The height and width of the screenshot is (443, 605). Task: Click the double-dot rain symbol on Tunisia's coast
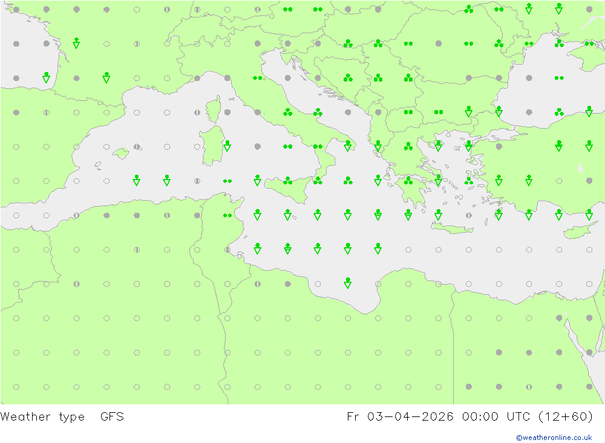tap(227, 215)
